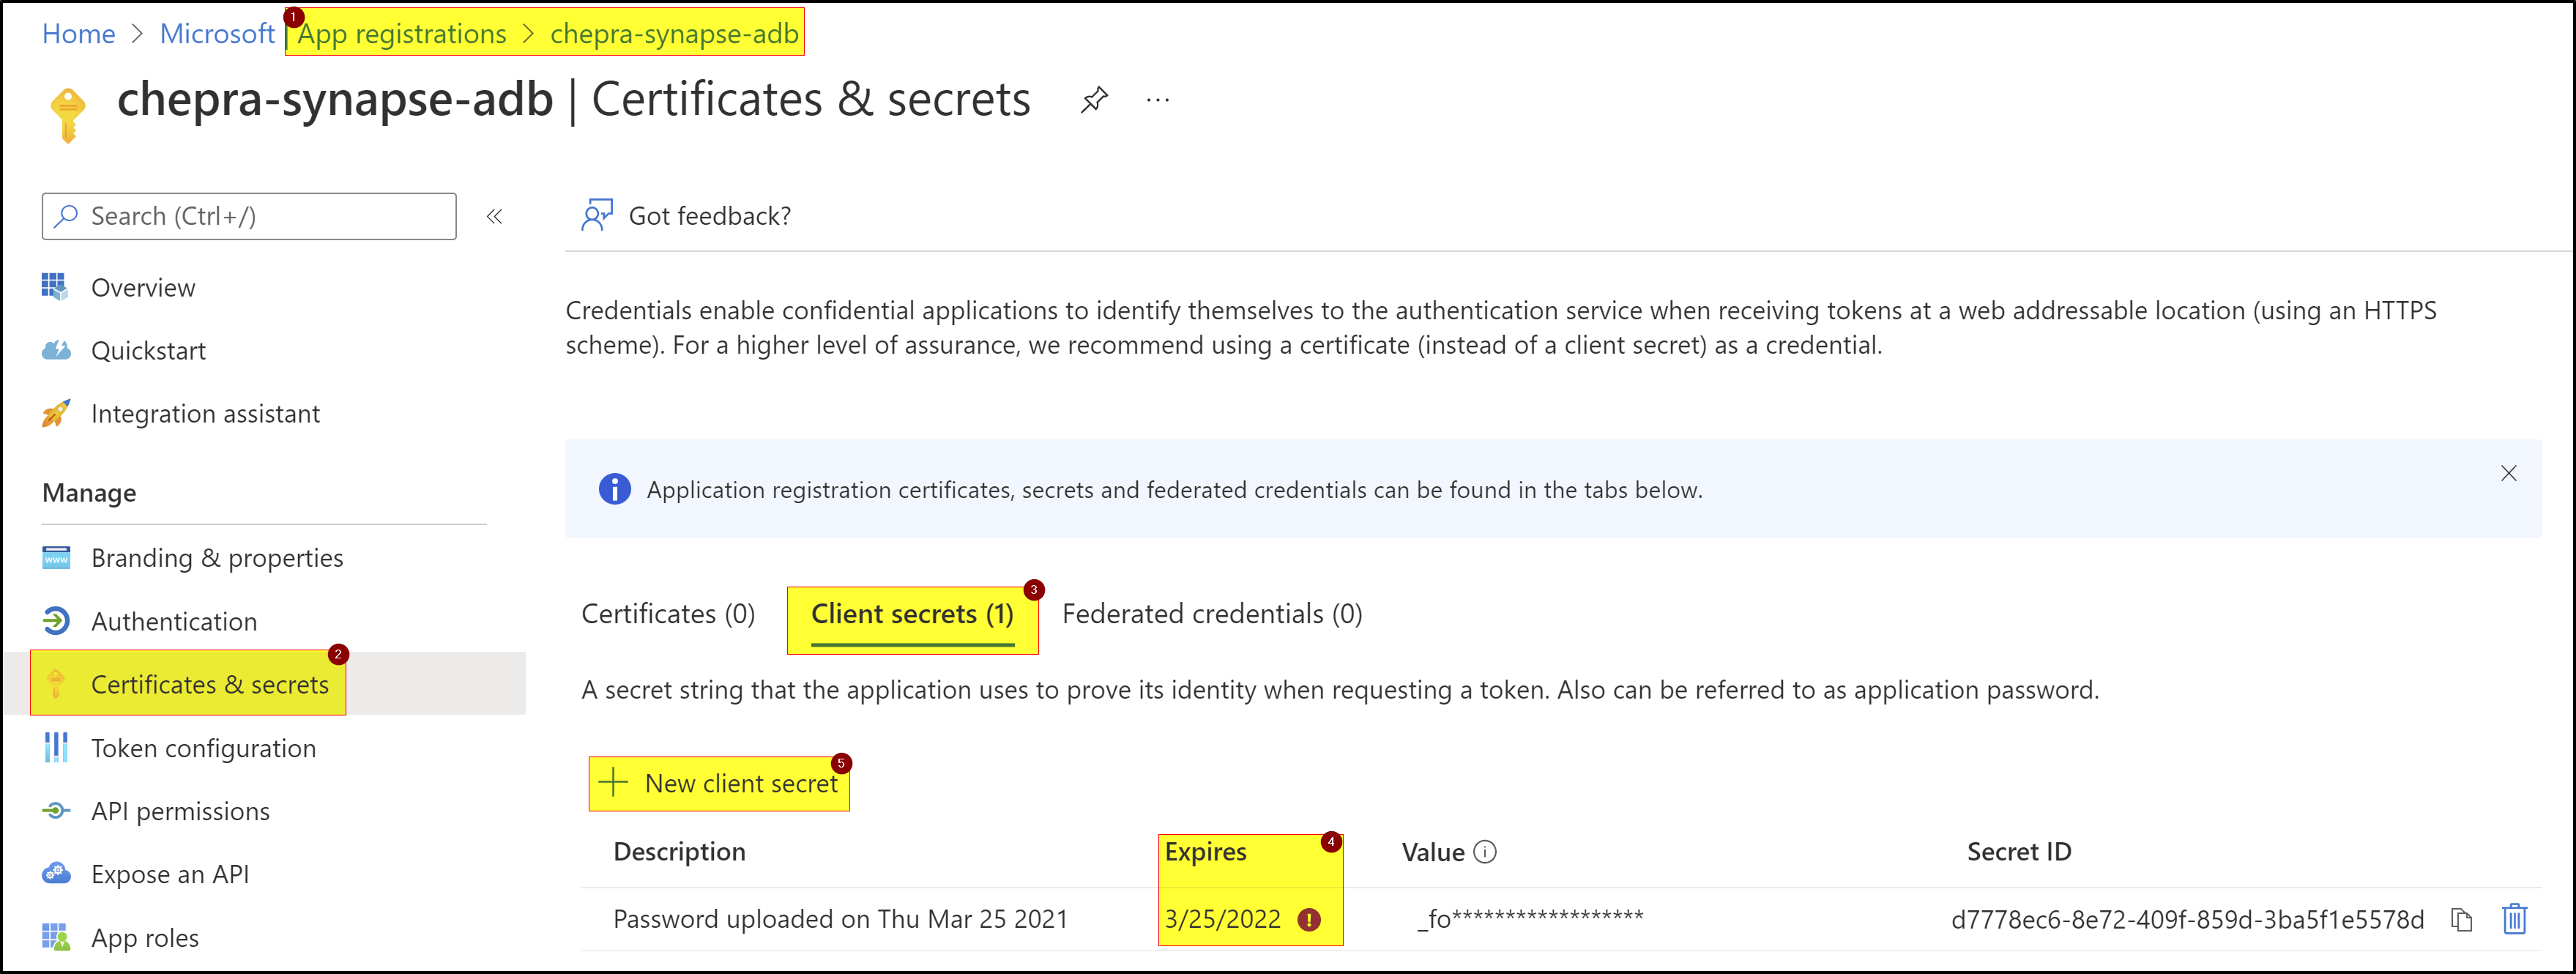Open the Federated credentials (0) tab

(x=1212, y=614)
